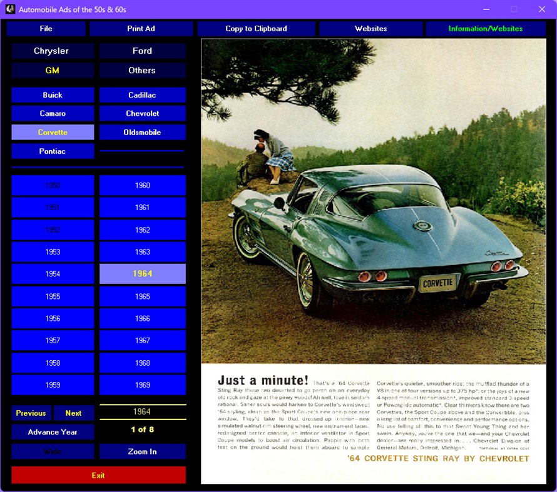Select the Others manufacturer category
The image size is (557, 492).
[142, 70]
